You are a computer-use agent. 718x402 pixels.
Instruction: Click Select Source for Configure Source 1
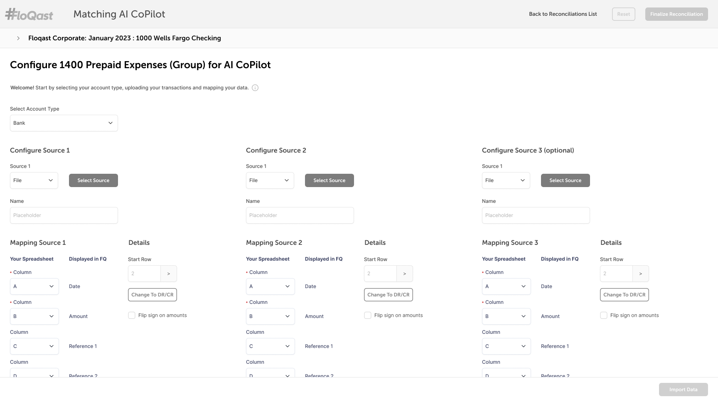point(93,180)
